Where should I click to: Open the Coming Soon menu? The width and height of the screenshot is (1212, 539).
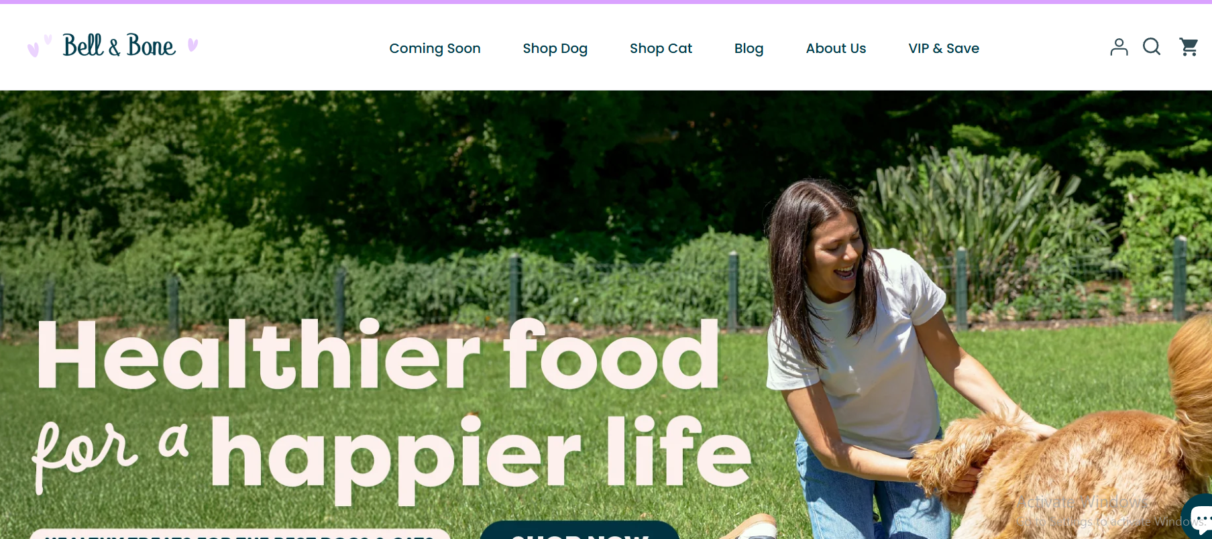(435, 48)
